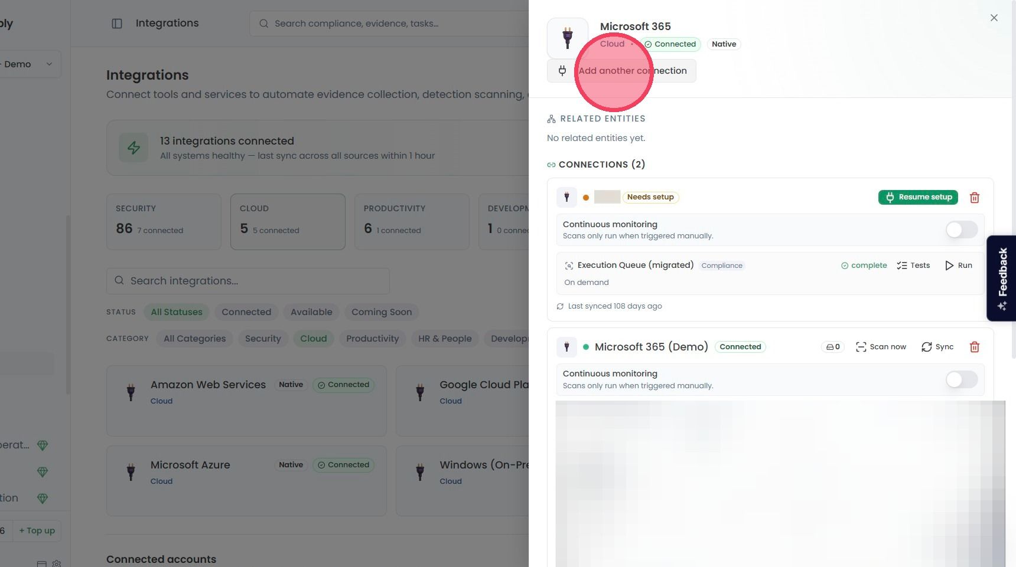
Task: Click the plug icon of the Needs setup connection
Action: 566,197
